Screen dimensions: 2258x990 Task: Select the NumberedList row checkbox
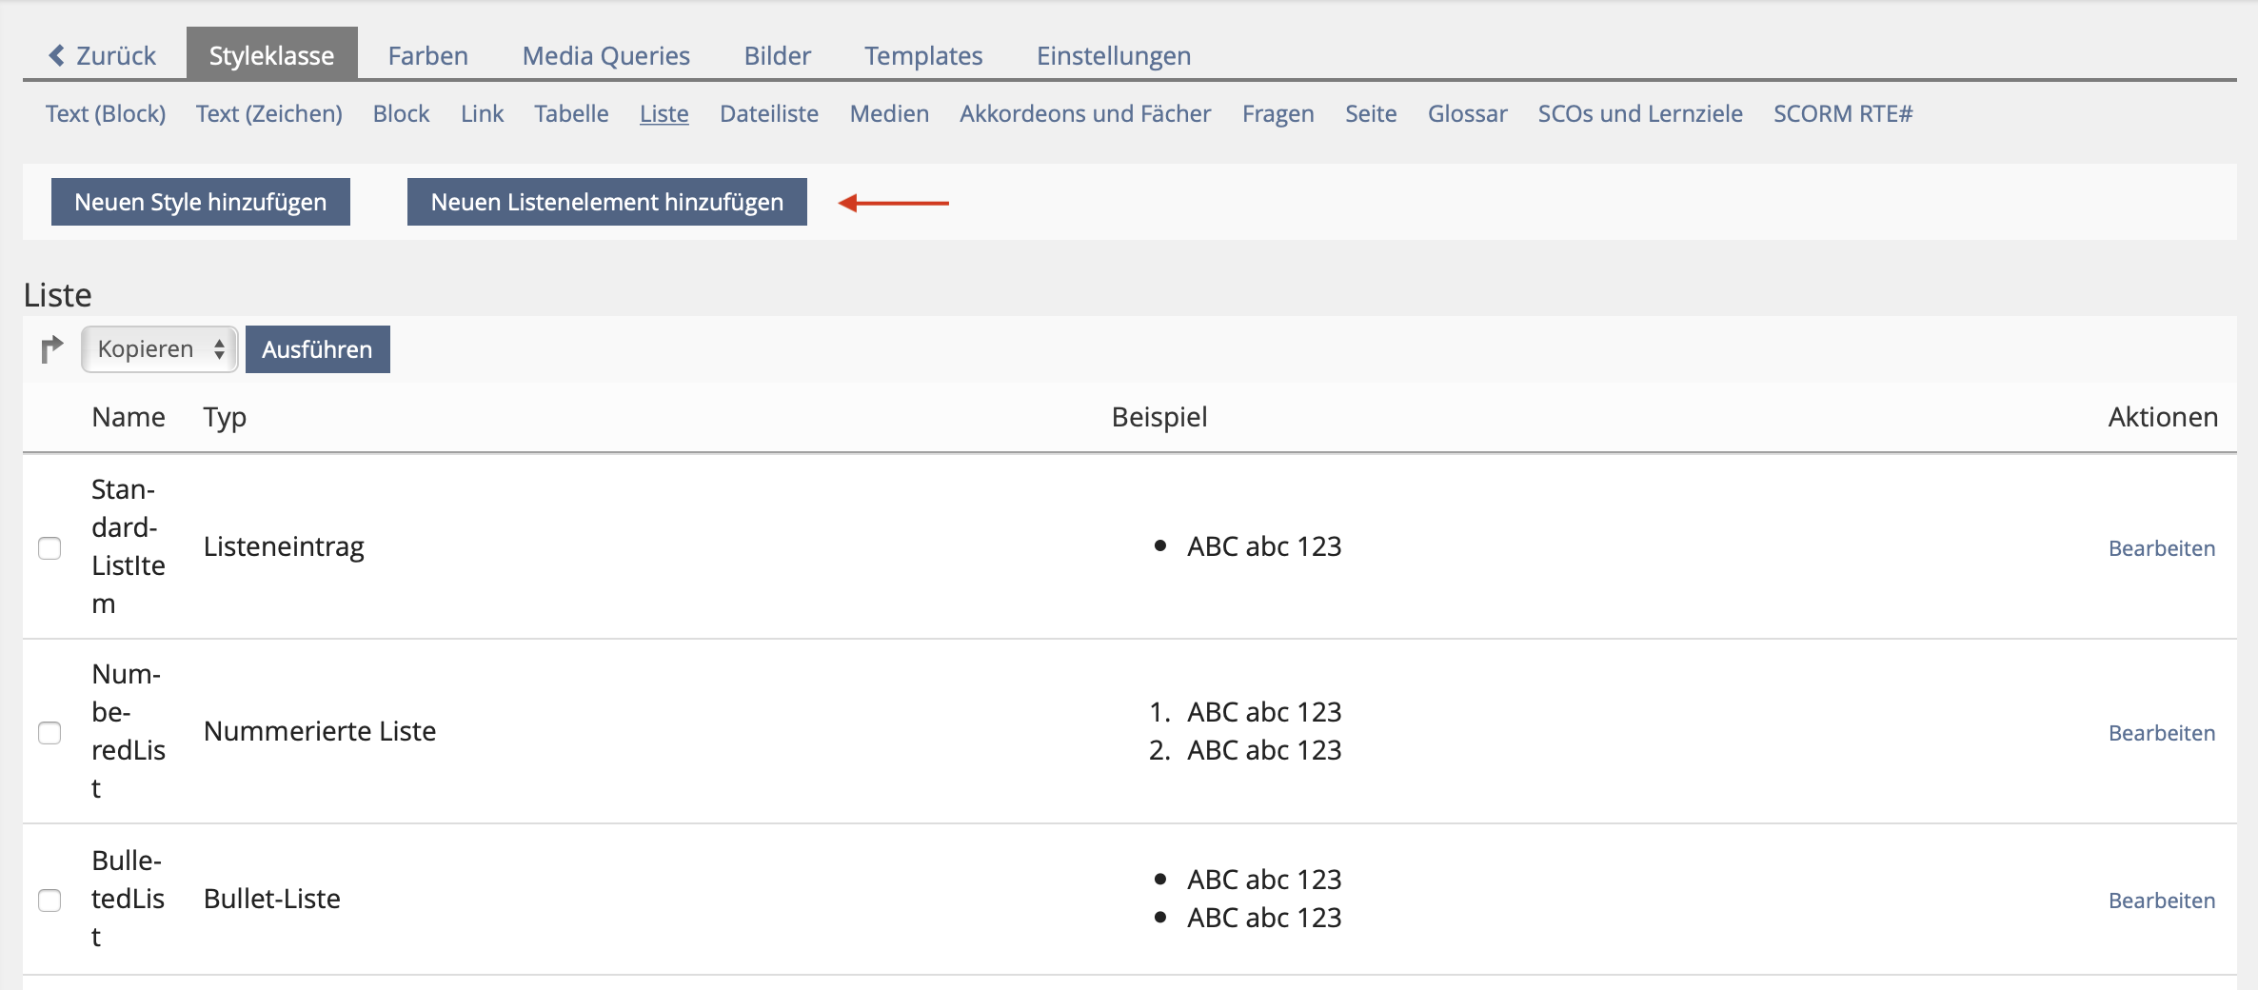click(50, 733)
